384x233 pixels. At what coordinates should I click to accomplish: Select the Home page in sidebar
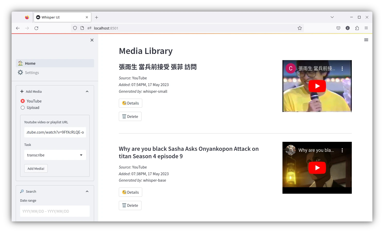point(30,63)
